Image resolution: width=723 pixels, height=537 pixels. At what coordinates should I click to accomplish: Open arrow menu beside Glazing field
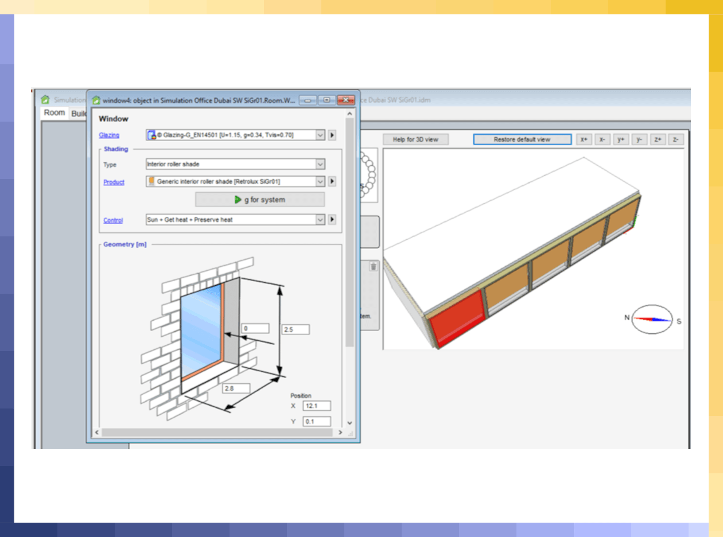point(332,135)
